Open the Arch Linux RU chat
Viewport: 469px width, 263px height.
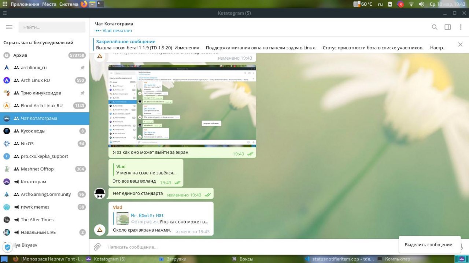click(x=45, y=80)
